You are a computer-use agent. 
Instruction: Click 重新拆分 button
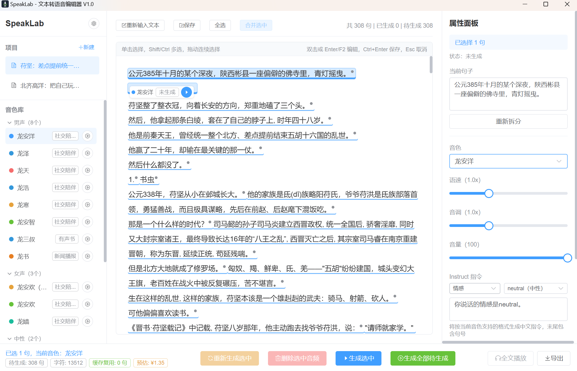[x=508, y=121]
